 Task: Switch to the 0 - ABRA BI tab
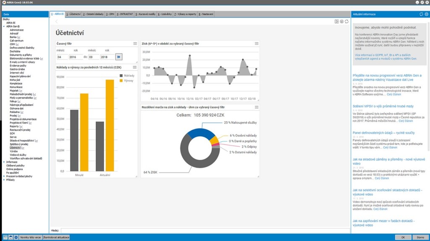(x=57, y=14)
